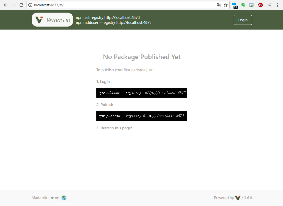The image size is (283, 206).
Task: Click the npm publish command code block
Action: click(x=142, y=116)
